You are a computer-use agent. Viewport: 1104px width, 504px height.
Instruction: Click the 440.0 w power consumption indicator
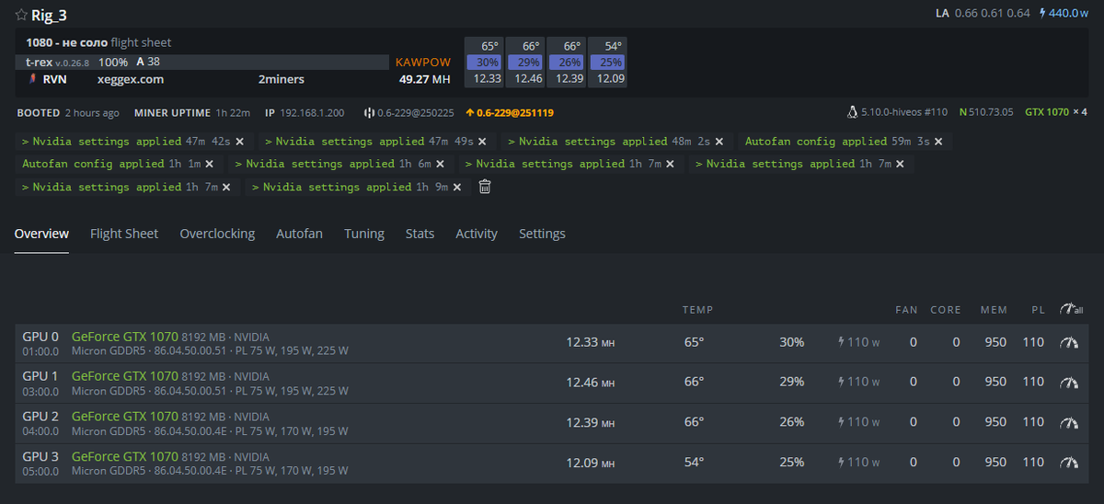click(x=1064, y=14)
